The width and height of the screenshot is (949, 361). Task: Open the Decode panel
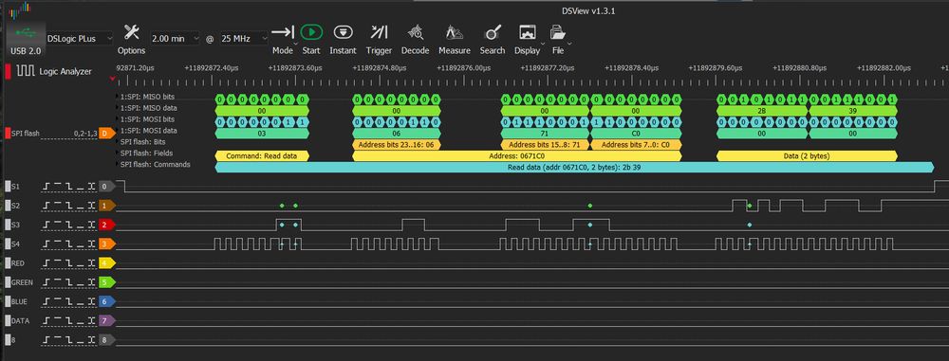click(x=416, y=32)
